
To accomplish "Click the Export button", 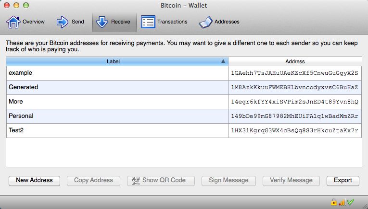I will [x=343, y=181].
